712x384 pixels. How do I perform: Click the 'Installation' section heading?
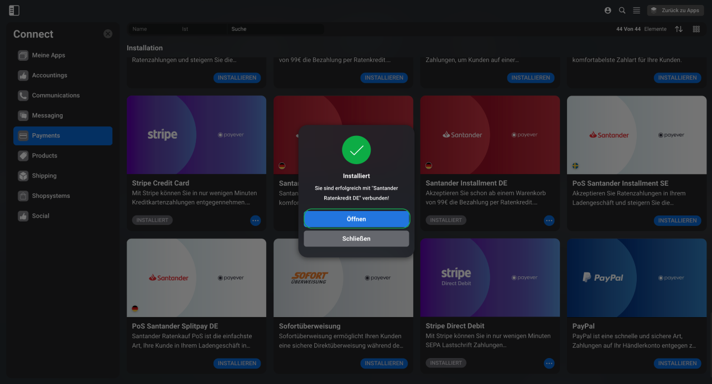pos(145,48)
